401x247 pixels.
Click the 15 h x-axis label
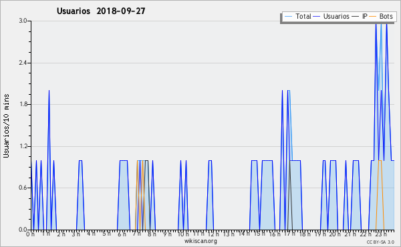click(x=259, y=234)
